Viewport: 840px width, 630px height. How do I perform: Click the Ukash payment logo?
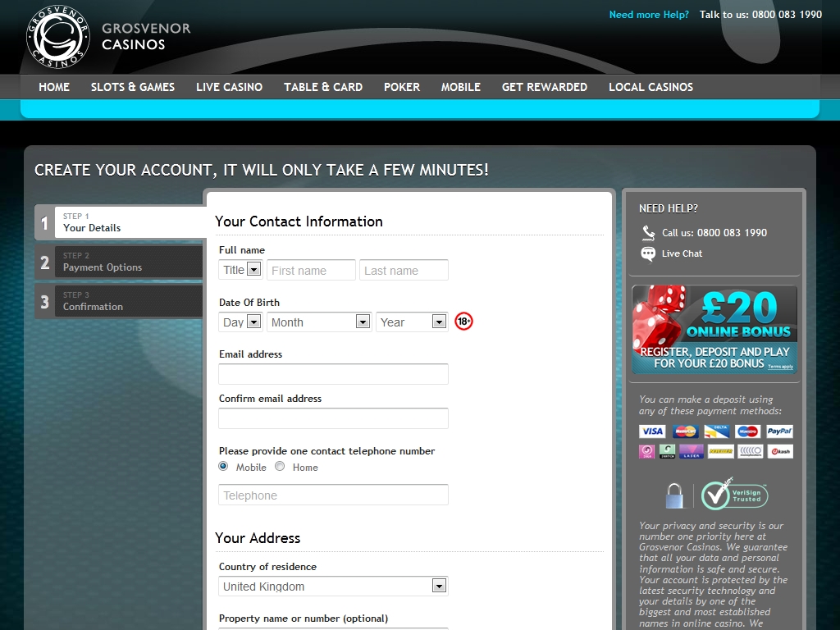(779, 451)
